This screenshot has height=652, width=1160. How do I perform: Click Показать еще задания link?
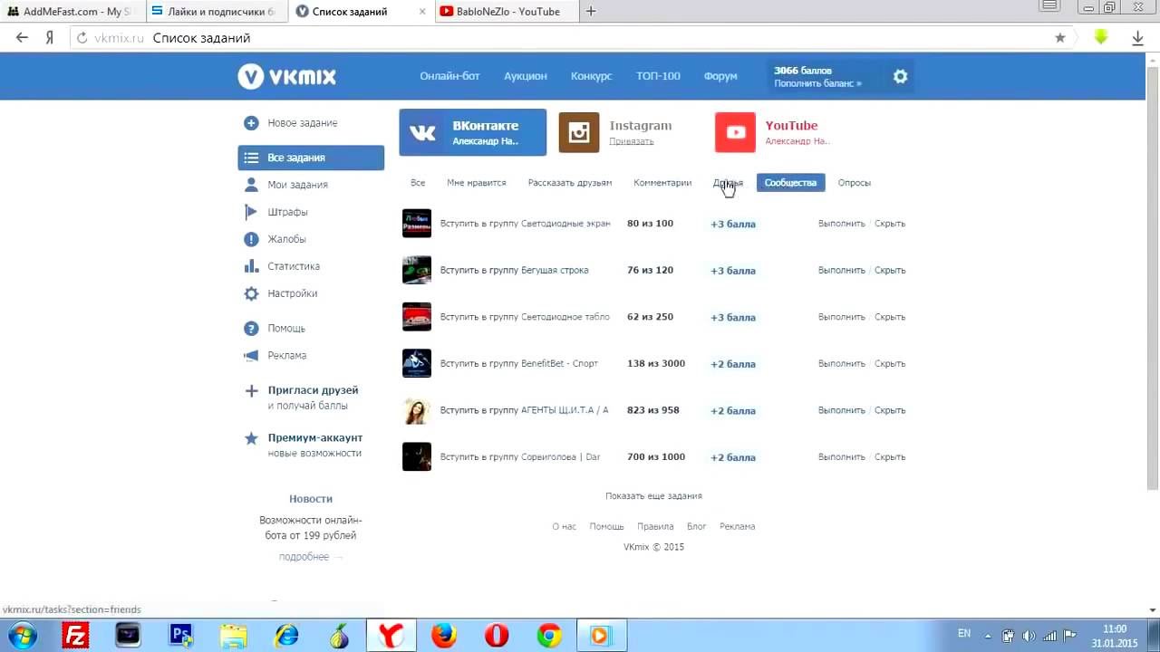pos(653,496)
